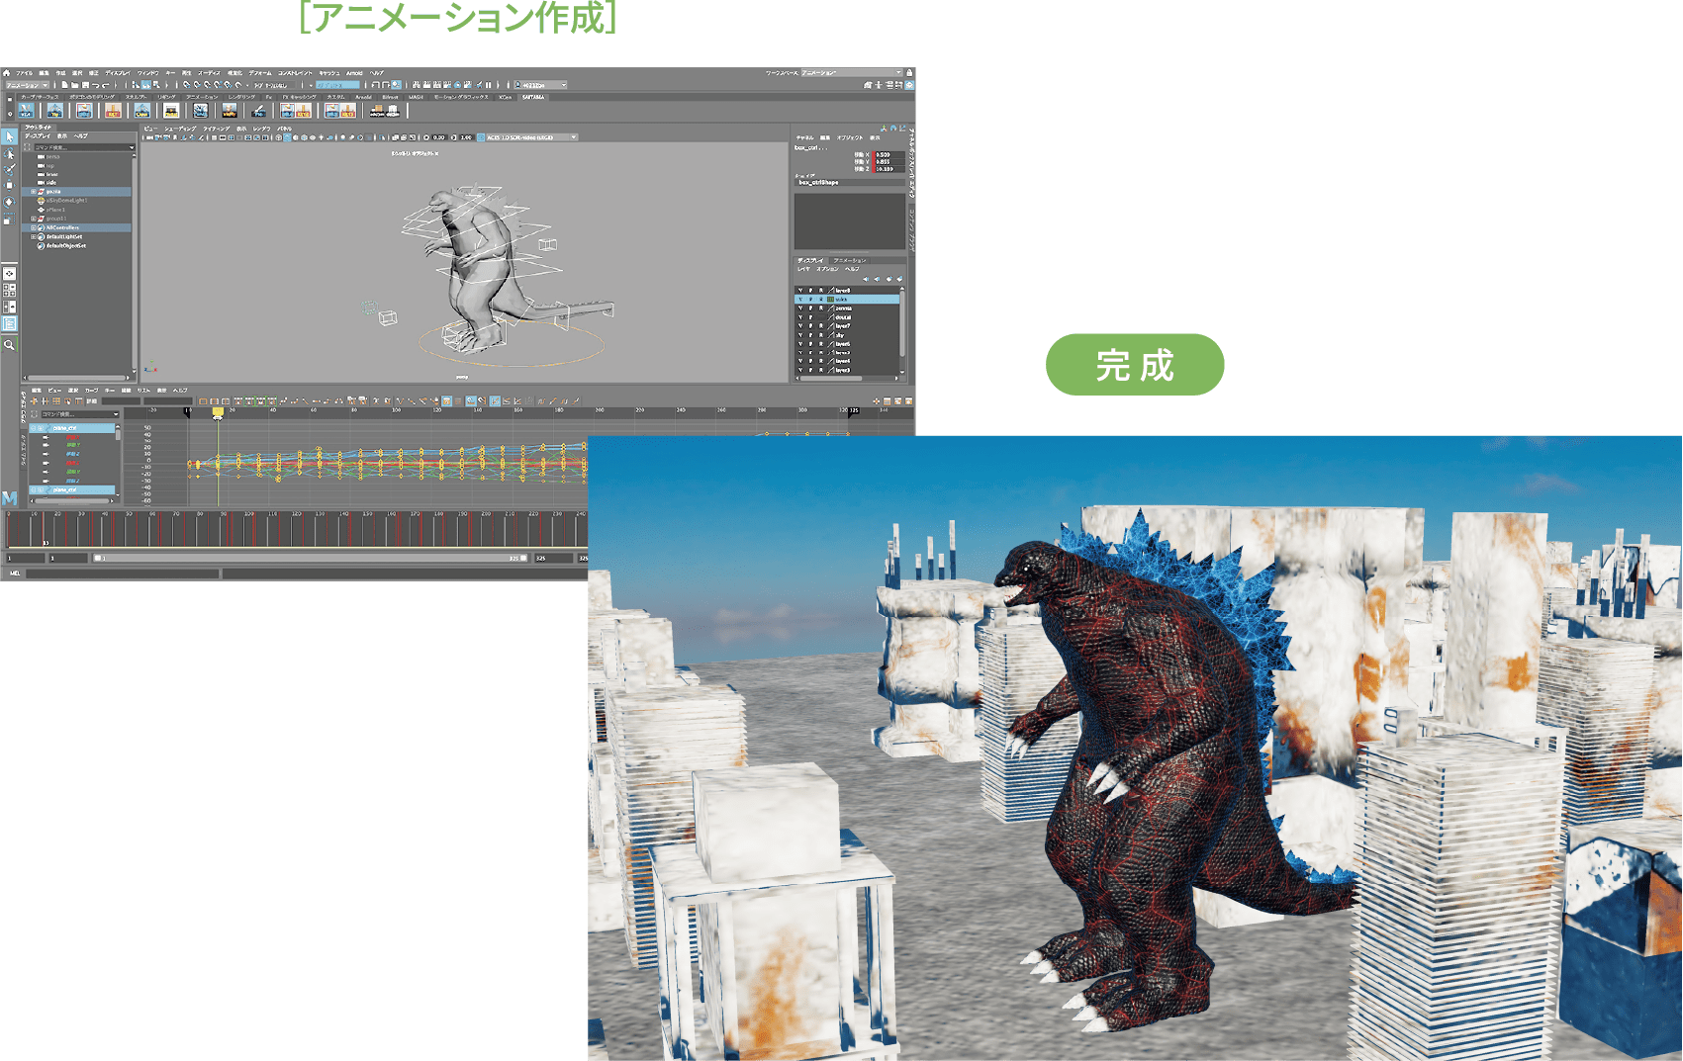Activate the Scale tool in toolbox
The width and height of the screenshot is (1683, 1061).
click(x=9, y=219)
